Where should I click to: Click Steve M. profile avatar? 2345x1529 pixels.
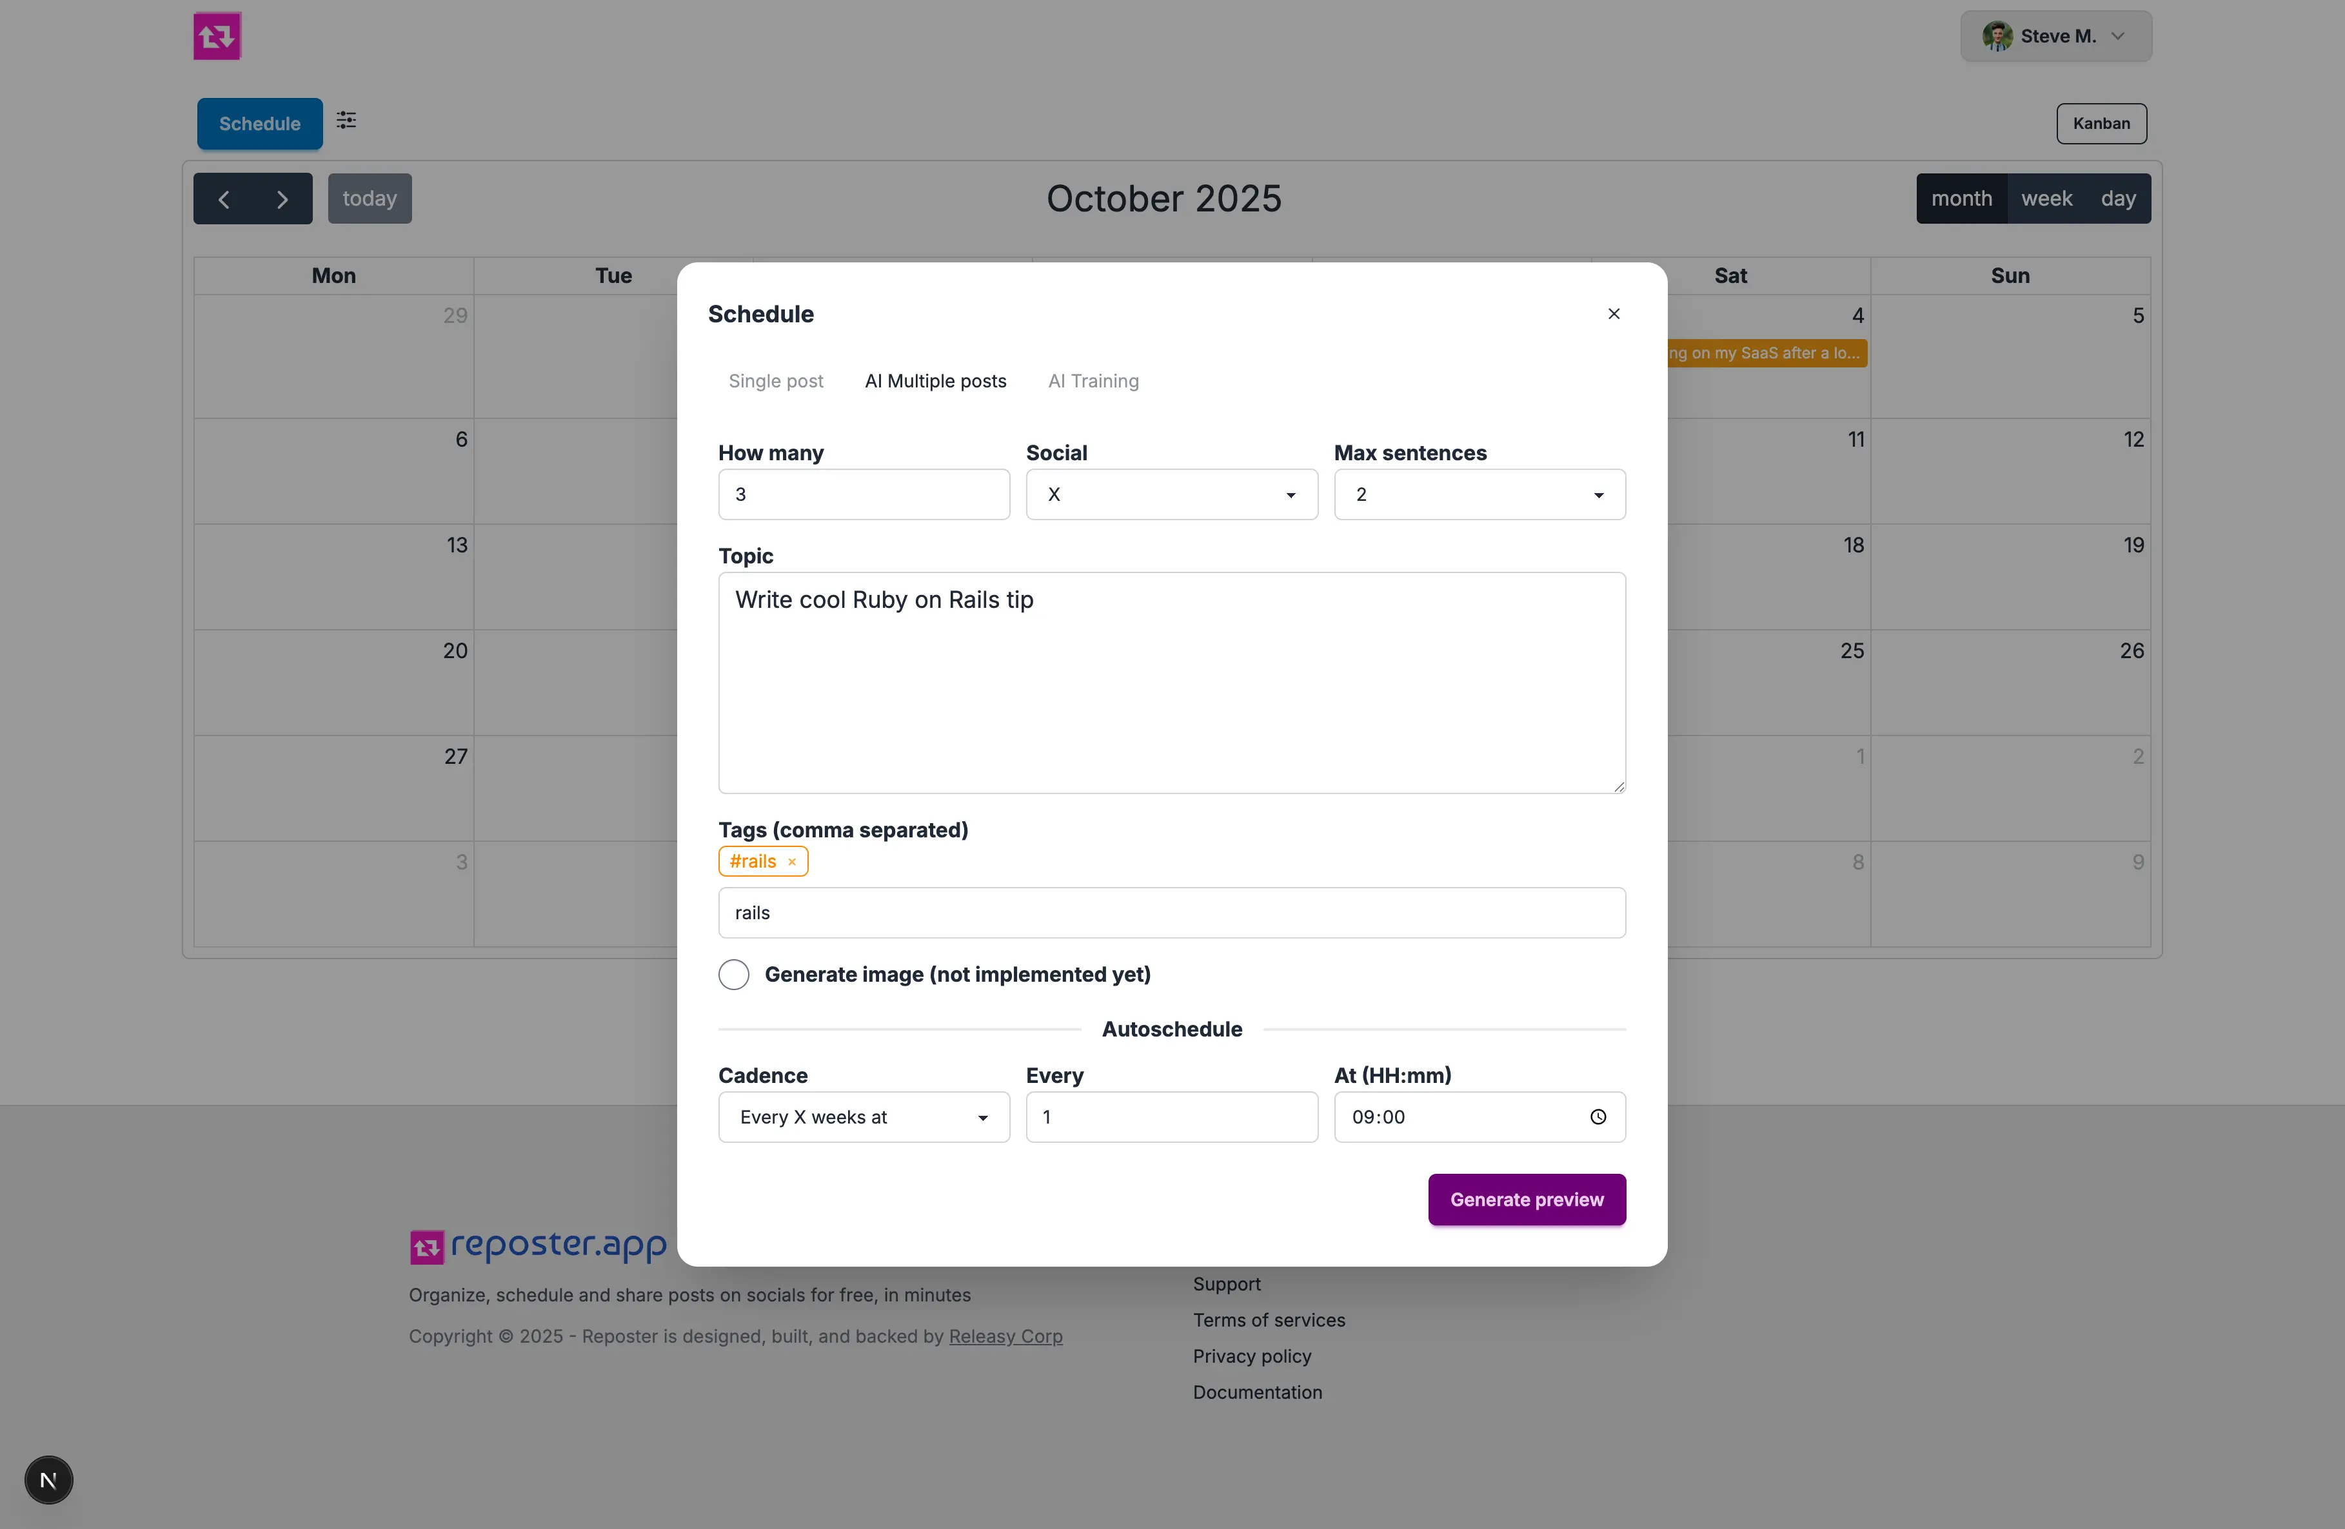coord(1996,37)
